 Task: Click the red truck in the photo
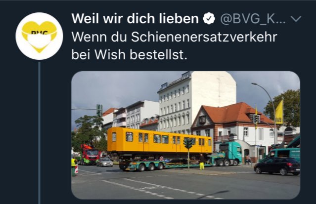click(89, 154)
